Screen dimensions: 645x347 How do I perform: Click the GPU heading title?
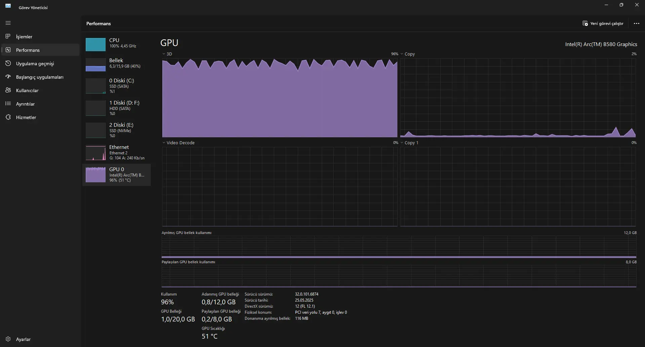coord(169,43)
